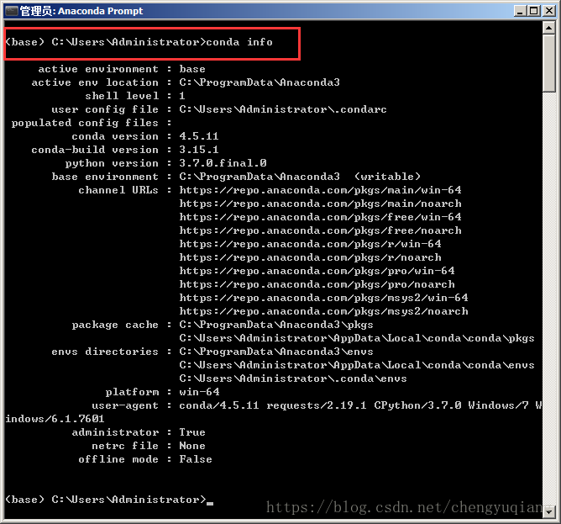Viewport: 561px width, 524px height.
Task: Click the 'platform : win-64' line
Action: point(162,392)
